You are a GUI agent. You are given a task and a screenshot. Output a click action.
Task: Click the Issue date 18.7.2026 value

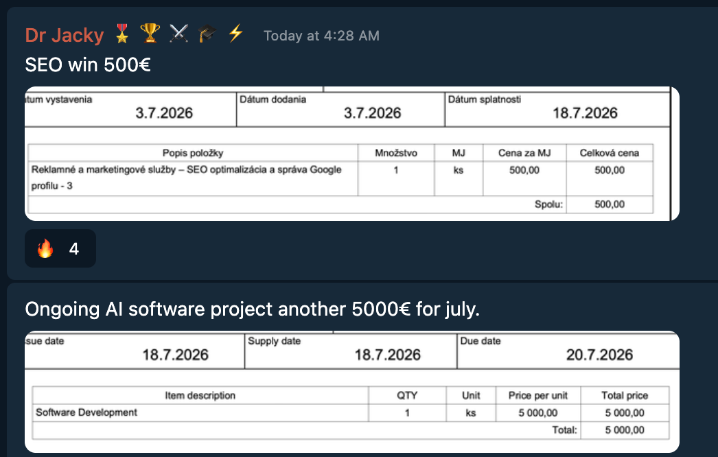175,355
